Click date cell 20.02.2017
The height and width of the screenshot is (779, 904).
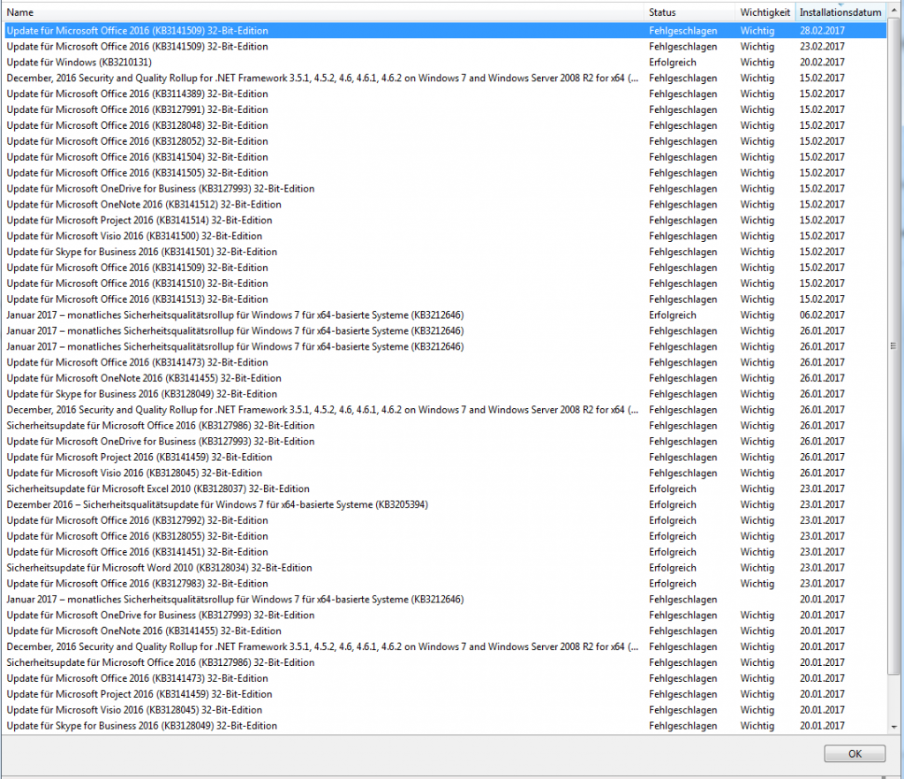coord(822,63)
